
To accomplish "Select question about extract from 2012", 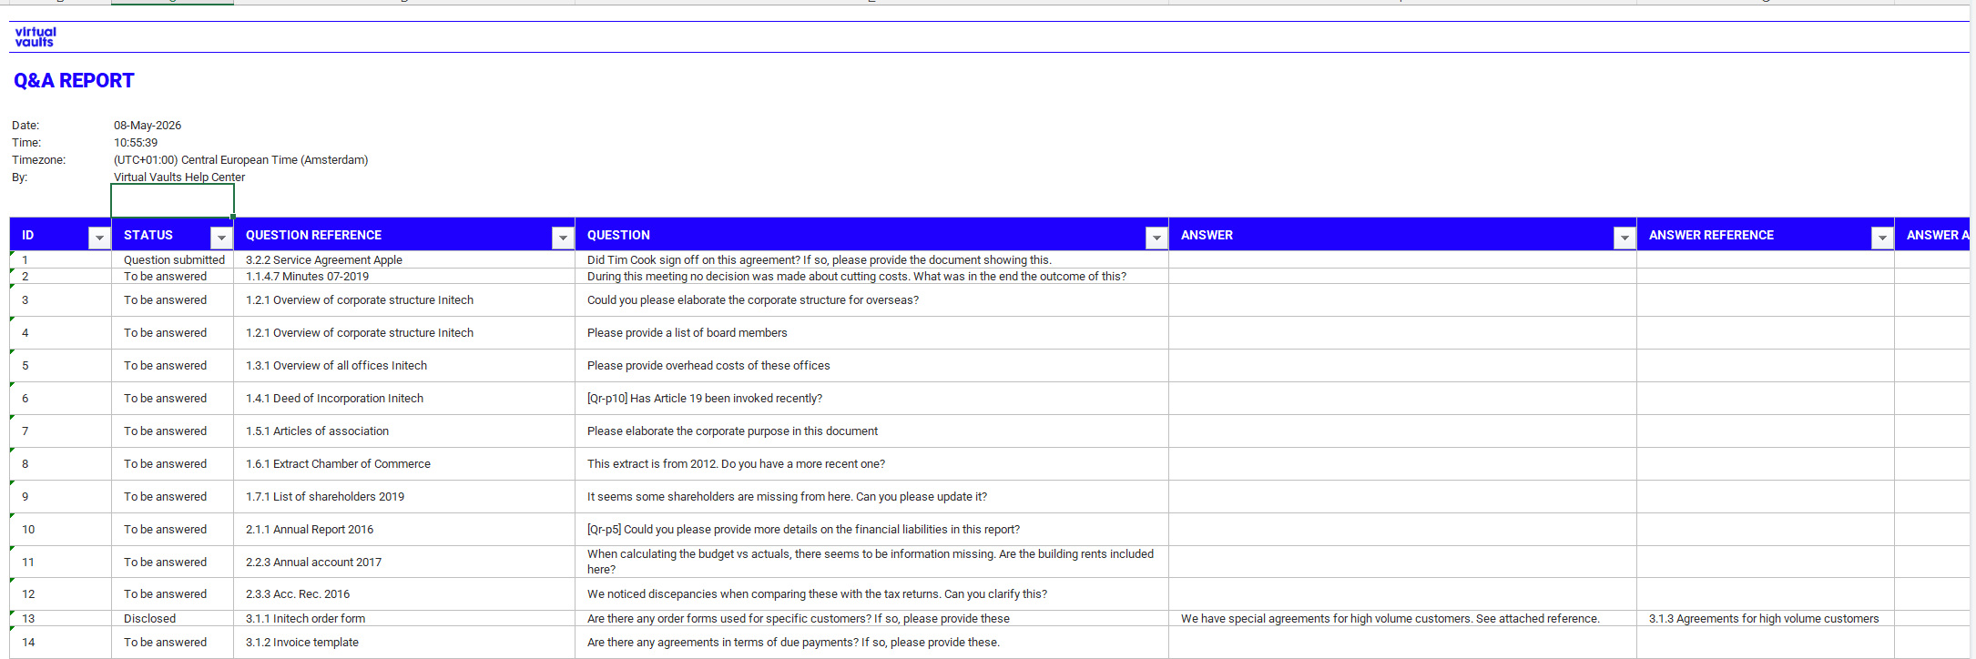I will pos(871,463).
